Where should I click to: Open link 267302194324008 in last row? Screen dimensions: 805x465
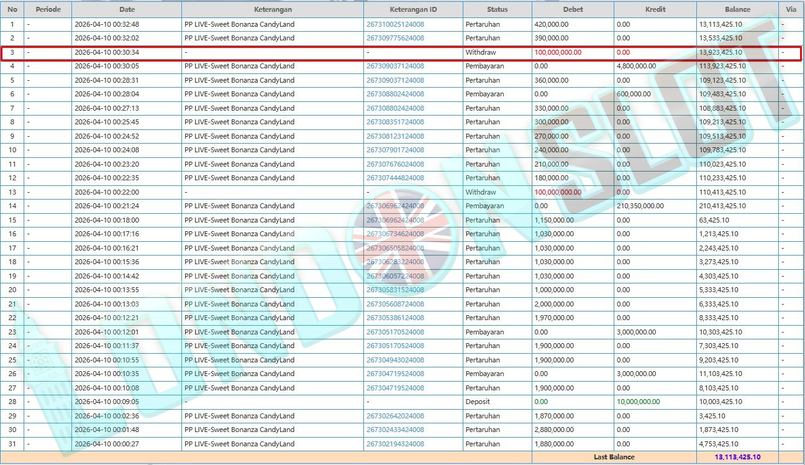pyautogui.click(x=395, y=444)
